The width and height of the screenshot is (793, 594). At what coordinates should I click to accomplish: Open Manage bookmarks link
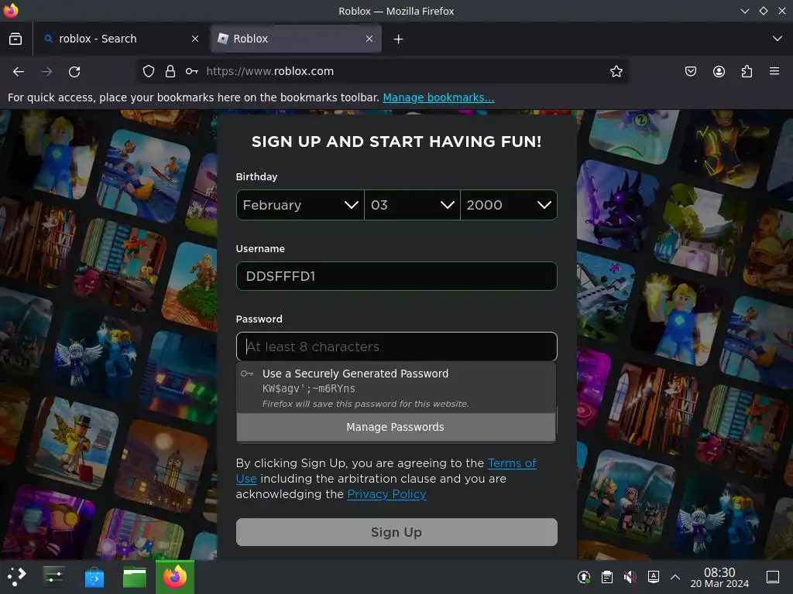[438, 97]
